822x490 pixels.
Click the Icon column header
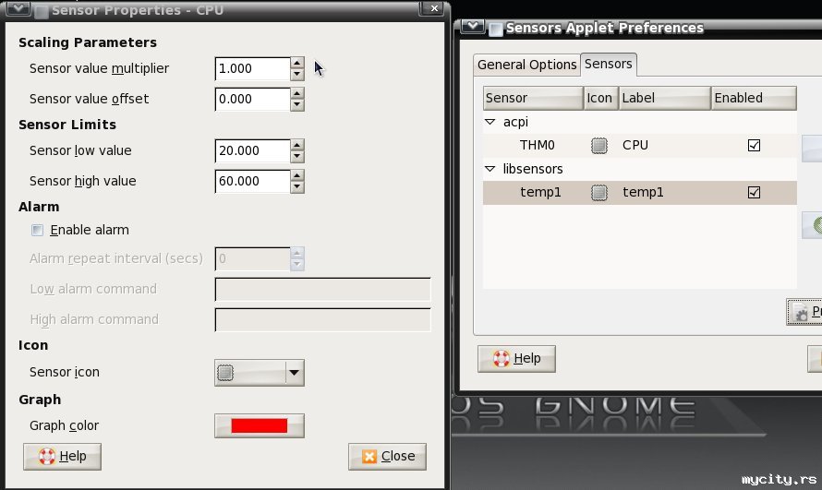600,98
